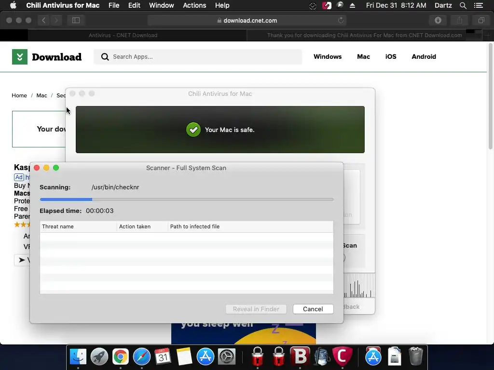This screenshot has width=494, height=370.
Task: Click the Home breadcrumb link
Action: pyautogui.click(x=19, y=95)
